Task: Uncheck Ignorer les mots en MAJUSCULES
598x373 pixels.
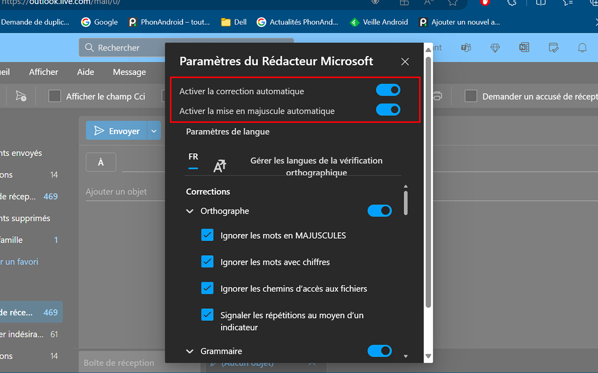Action: click(x=207, y=235)
